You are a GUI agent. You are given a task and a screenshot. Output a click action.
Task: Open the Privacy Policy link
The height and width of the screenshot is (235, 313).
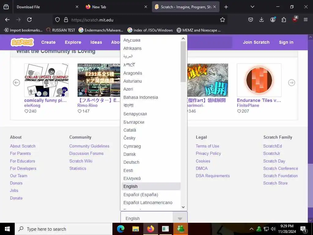(x=208, y=154)
